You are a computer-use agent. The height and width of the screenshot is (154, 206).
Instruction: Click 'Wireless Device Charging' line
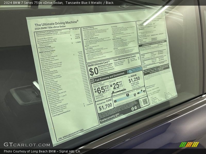pos(54,91)
